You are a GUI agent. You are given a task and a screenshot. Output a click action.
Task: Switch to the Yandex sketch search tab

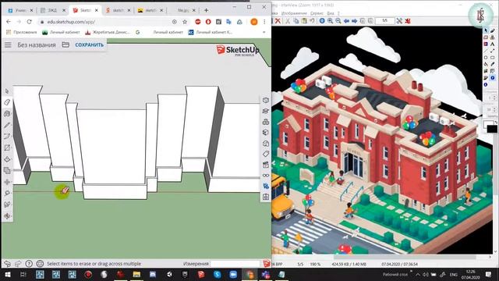(118, 10)
